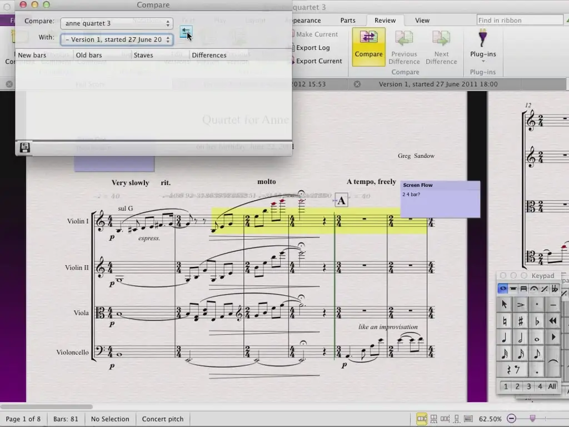Enable Panorama view in the status bar

[468, 419]
